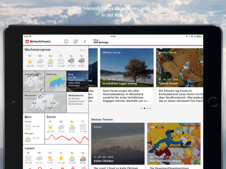Select second carousel page dot
The height and width of the screenshot is (169, 226).
(144, 108)
